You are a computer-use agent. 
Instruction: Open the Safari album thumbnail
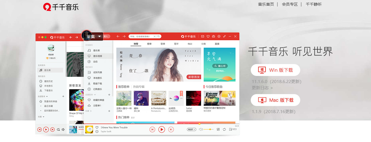pos(193,98)
